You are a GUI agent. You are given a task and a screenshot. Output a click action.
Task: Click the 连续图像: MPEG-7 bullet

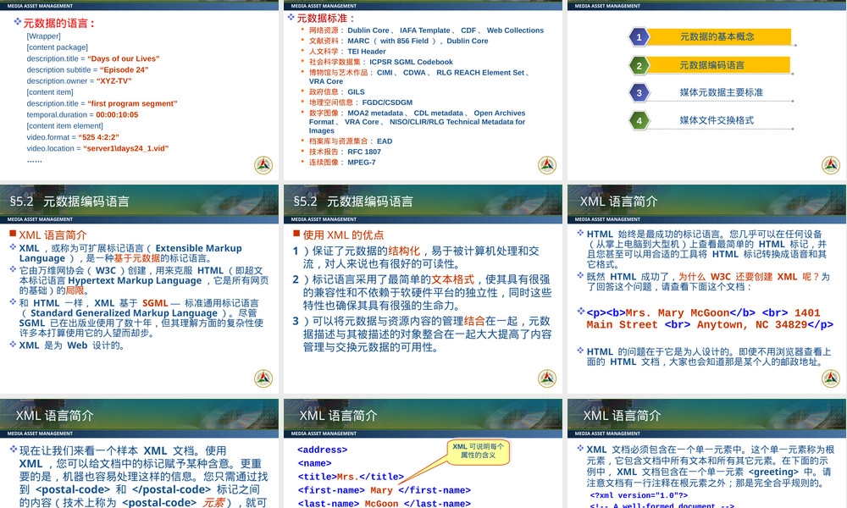342,162
